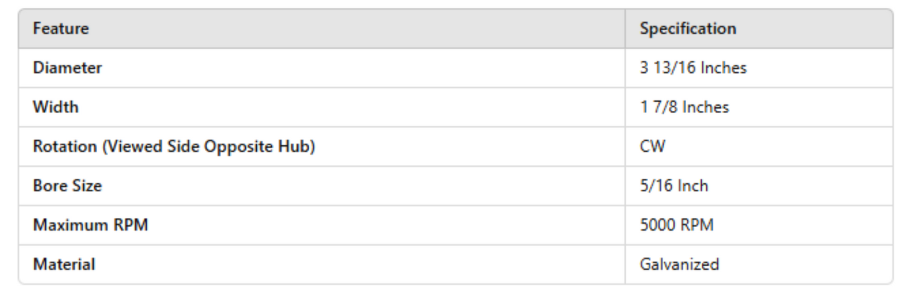Click the Material row label
The height and width of the screenshot is (297, 906).
pos(64,264)
